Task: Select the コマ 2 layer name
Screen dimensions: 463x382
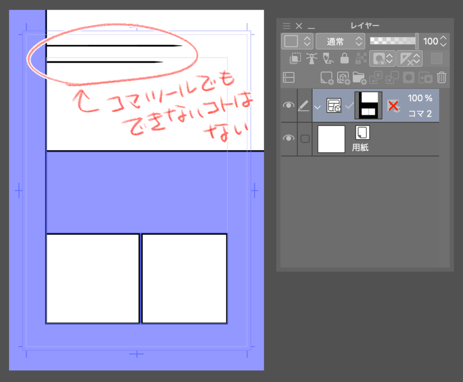Action: (x=420, y=113)
